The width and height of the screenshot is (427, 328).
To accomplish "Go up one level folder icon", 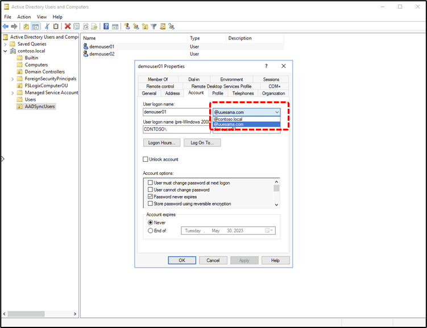I will (x=26, y=26).
